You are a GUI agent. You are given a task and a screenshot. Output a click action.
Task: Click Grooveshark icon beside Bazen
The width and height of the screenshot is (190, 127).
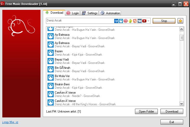point(51,53)
